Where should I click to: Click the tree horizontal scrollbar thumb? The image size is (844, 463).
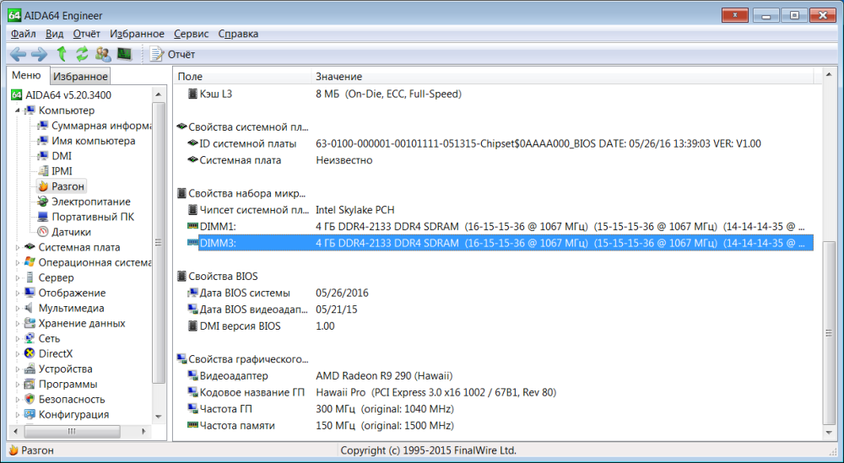coord(72,431)
